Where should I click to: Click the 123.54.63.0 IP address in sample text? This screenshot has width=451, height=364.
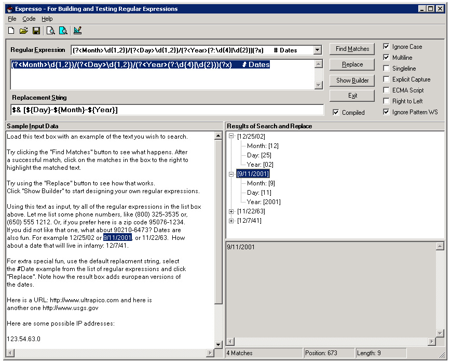[23, 339]
